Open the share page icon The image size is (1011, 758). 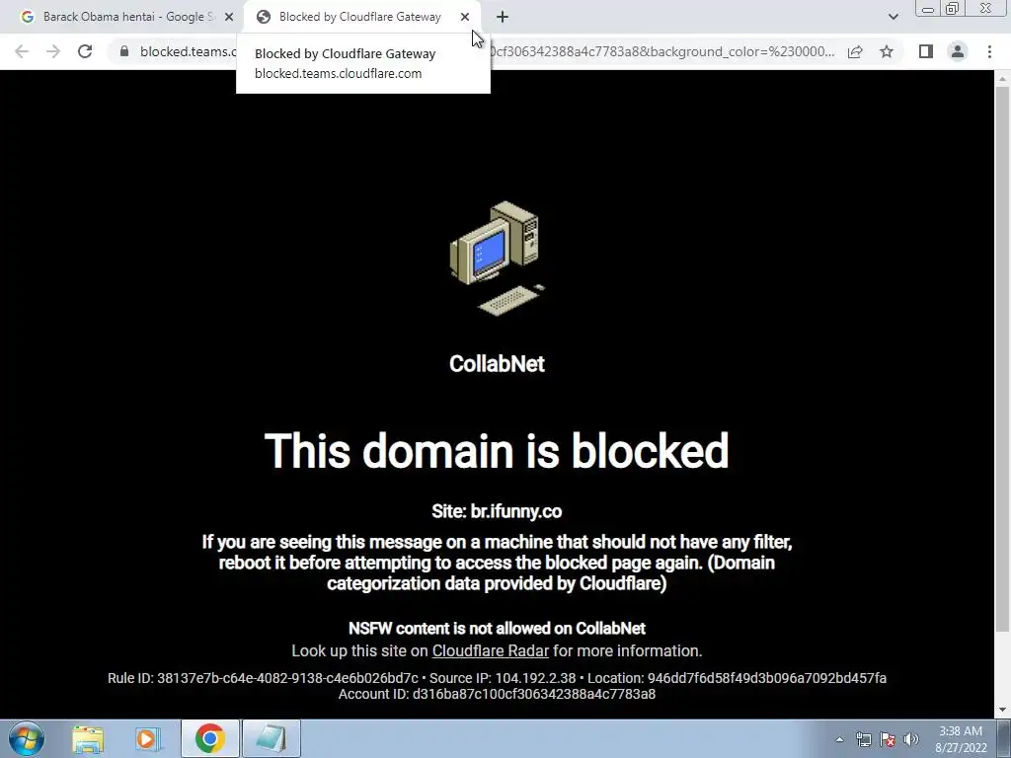(855, 51)
